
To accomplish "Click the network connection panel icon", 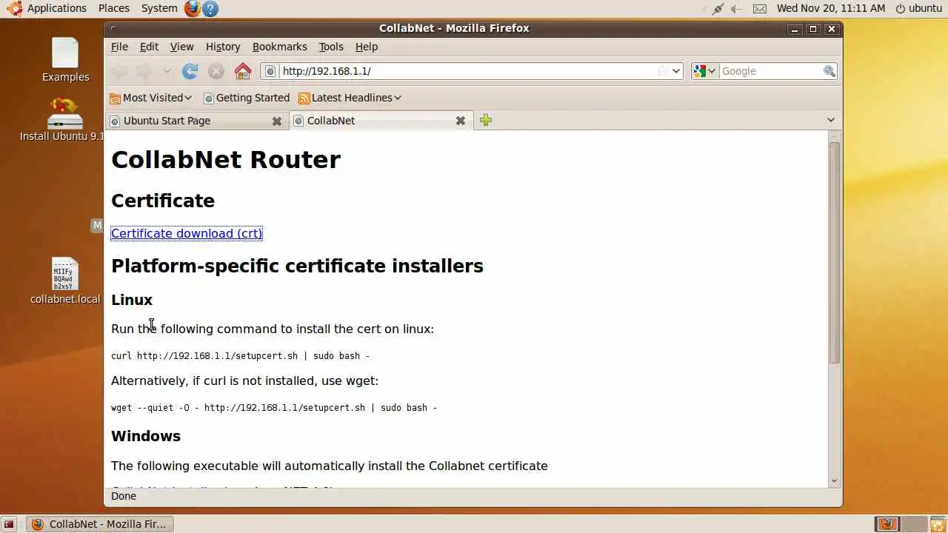I will tap(718, 8).
